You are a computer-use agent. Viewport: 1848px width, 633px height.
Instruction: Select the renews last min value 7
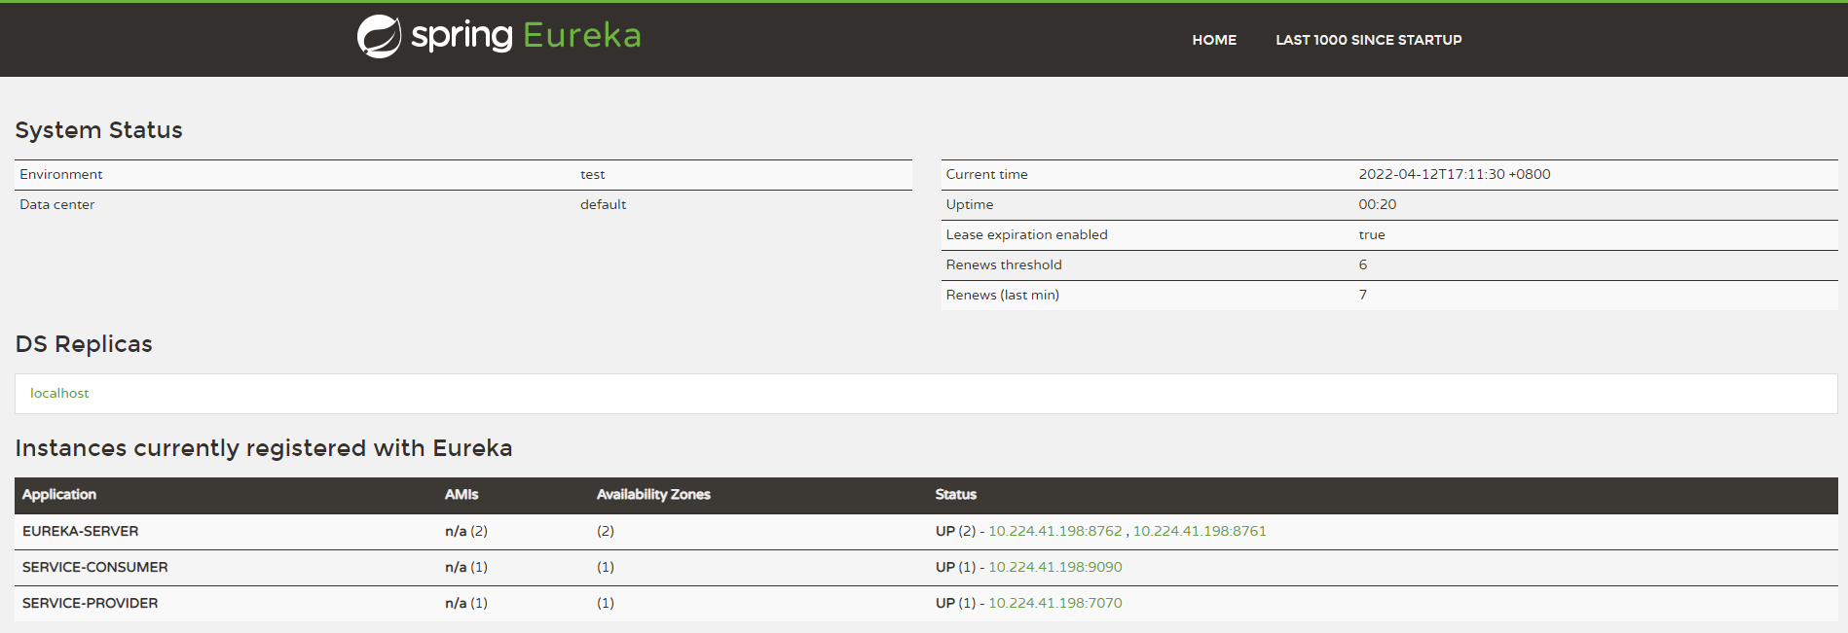pos(1363,295)
